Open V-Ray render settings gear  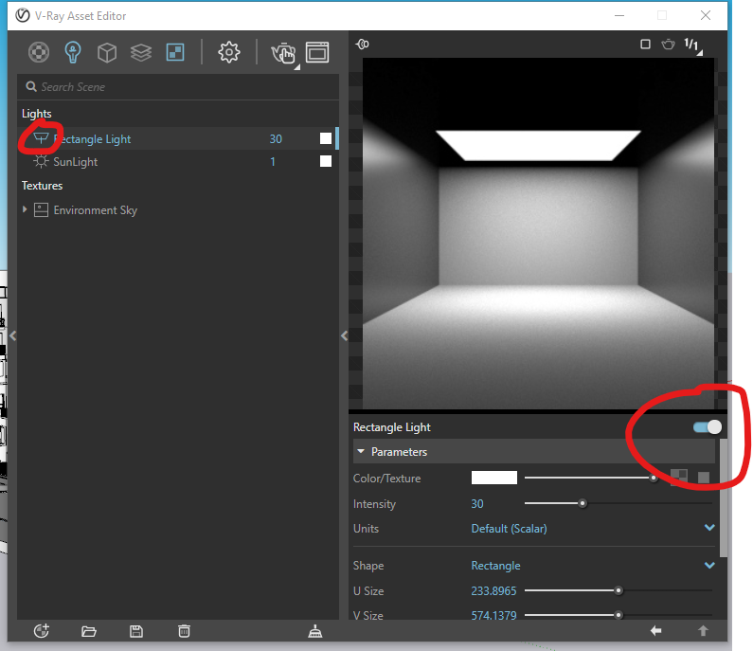pyautogui.click(x=228, y=52)
